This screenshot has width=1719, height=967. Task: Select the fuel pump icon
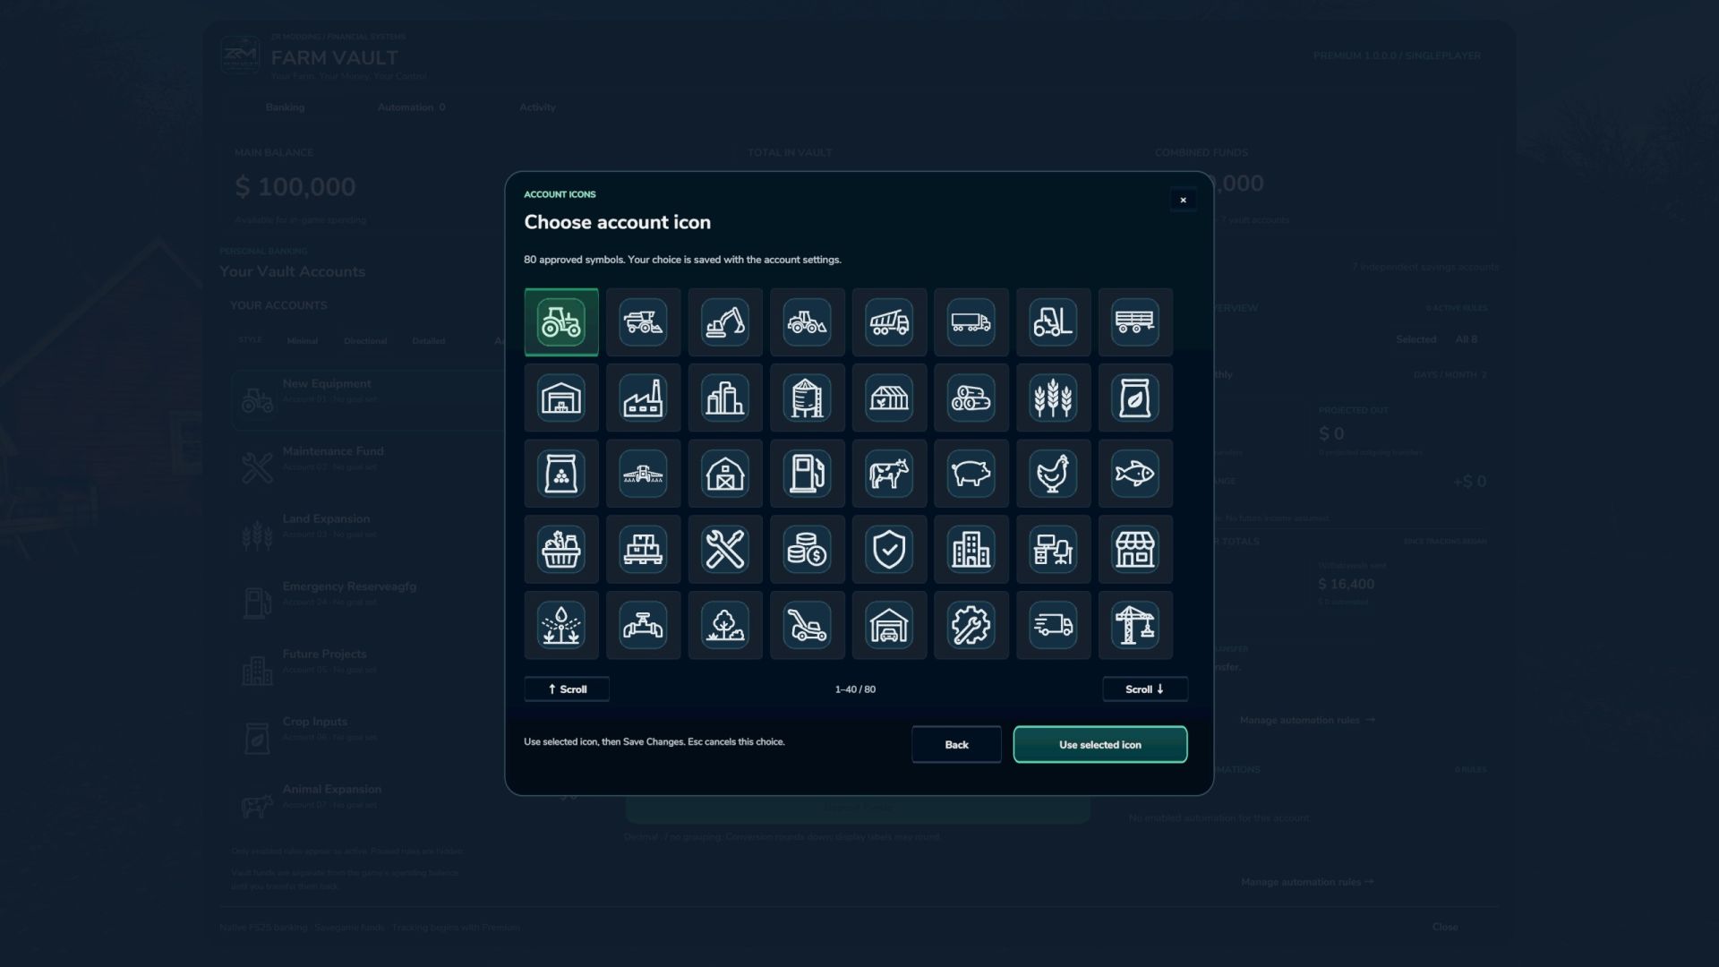click(807, 474)
